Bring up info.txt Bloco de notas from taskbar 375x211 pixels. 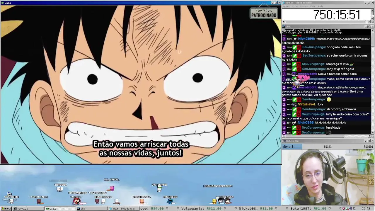pyautogui.click(x=123, y=209)
